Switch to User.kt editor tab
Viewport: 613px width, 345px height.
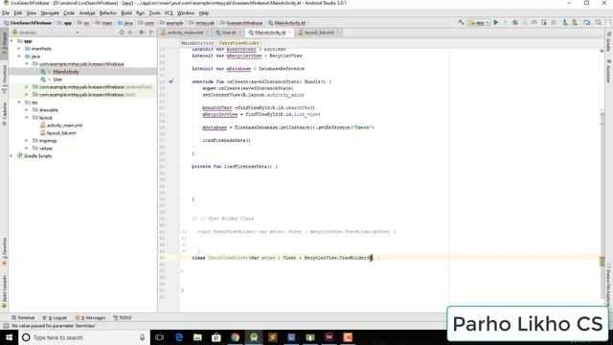[x=229, y=33]
